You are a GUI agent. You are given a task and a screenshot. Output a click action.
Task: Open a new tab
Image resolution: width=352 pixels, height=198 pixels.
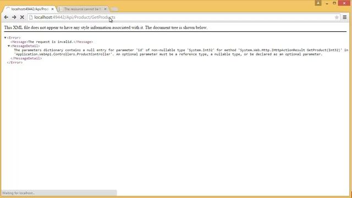(114, 9)
